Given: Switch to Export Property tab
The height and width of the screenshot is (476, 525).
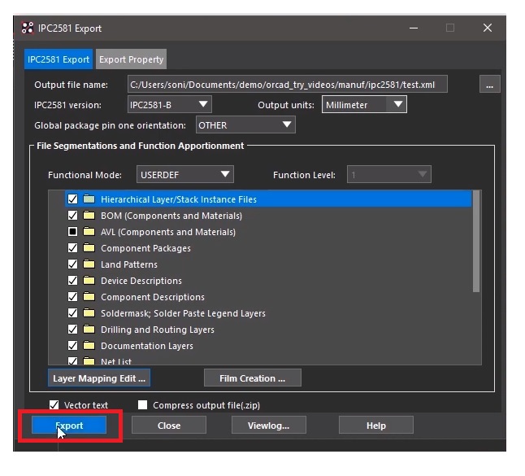Looking at the screenshot, I should click(131, 59).
